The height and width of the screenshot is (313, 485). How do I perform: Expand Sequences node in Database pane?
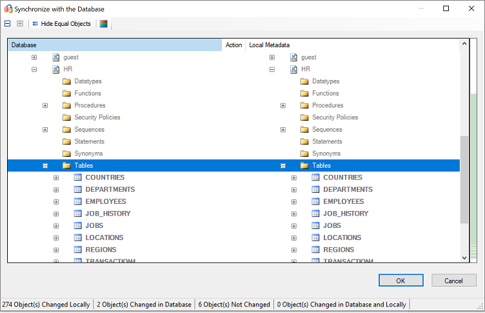[45, 130]
